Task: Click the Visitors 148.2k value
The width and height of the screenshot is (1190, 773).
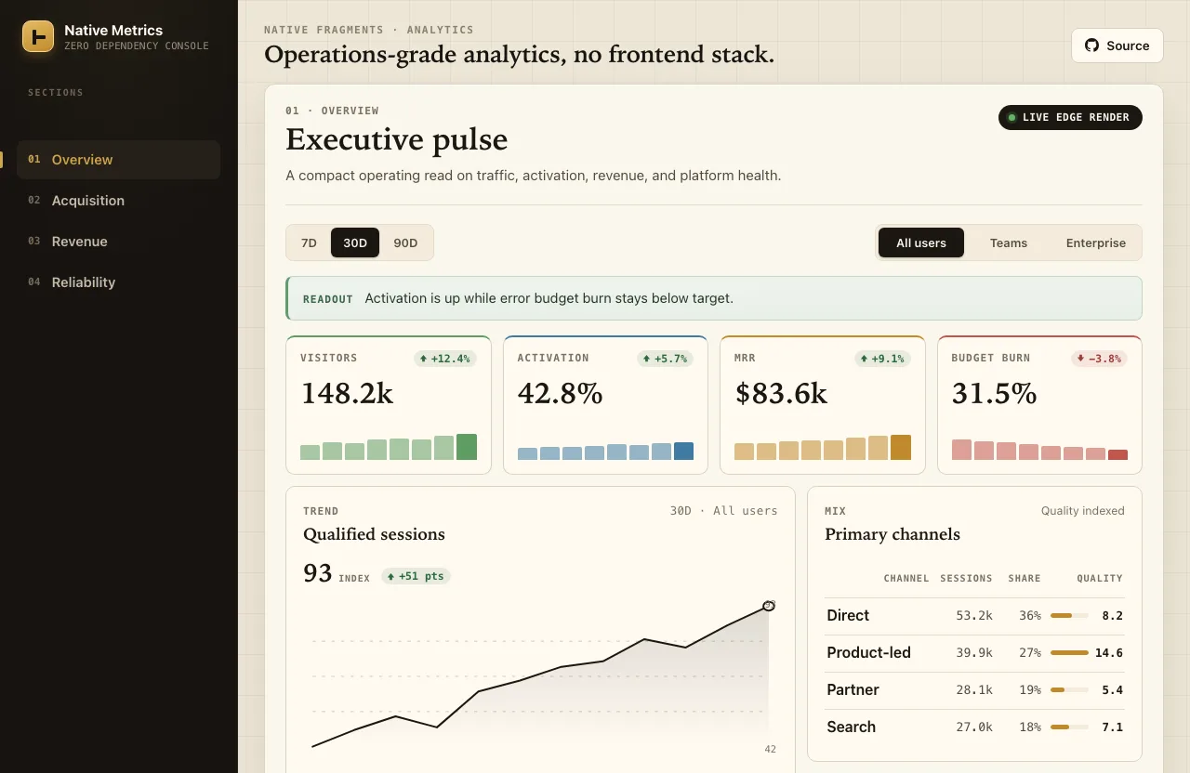Action: (x=348, y=393)
